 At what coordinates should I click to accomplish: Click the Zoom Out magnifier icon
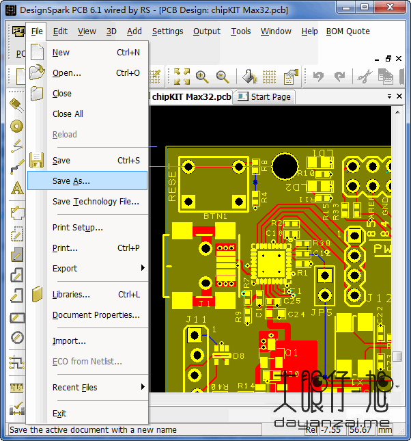point(222,77)
